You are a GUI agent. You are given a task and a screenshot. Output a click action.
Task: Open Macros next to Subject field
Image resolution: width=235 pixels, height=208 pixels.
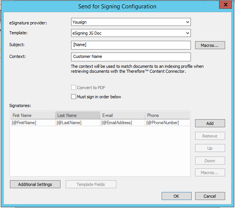pos(210,45)
